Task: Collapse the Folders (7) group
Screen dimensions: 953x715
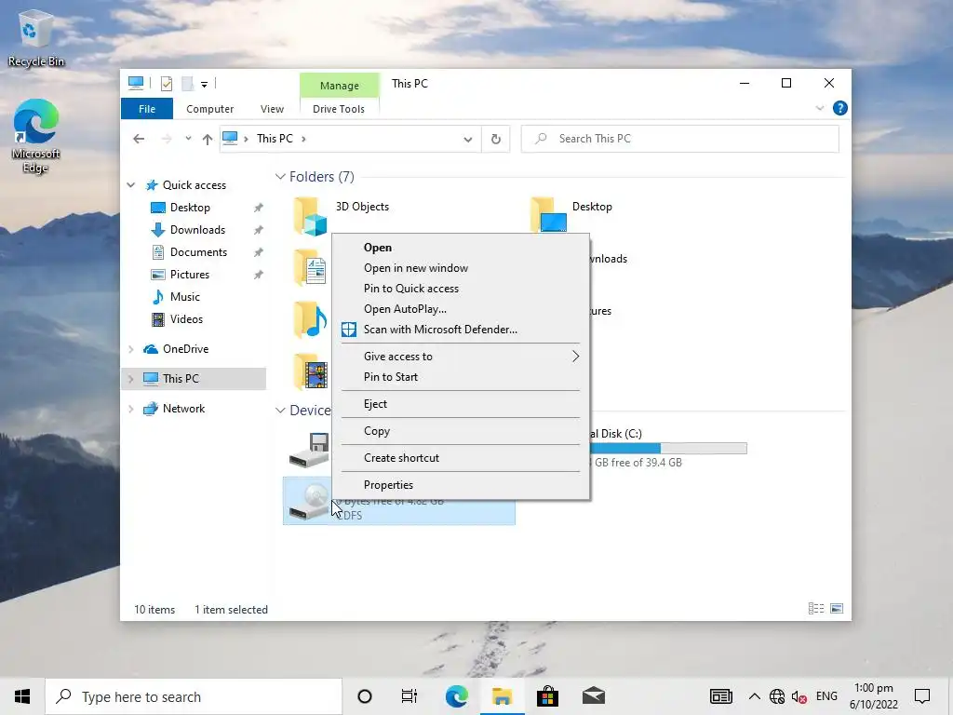Action: point(280,177)
